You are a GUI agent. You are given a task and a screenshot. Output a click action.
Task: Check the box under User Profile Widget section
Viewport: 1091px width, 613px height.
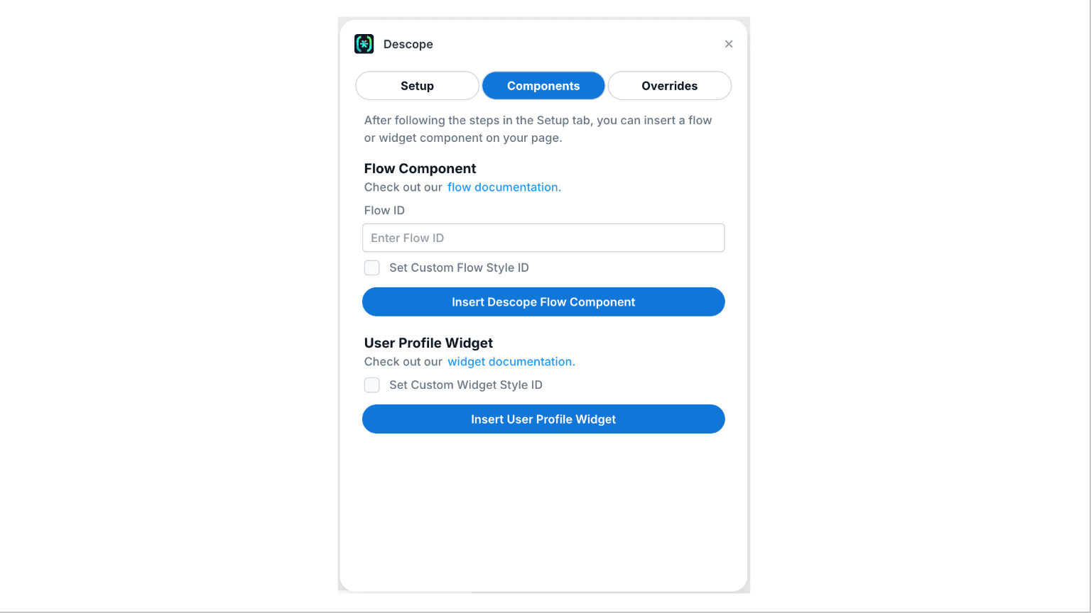[x=371, y=385]
